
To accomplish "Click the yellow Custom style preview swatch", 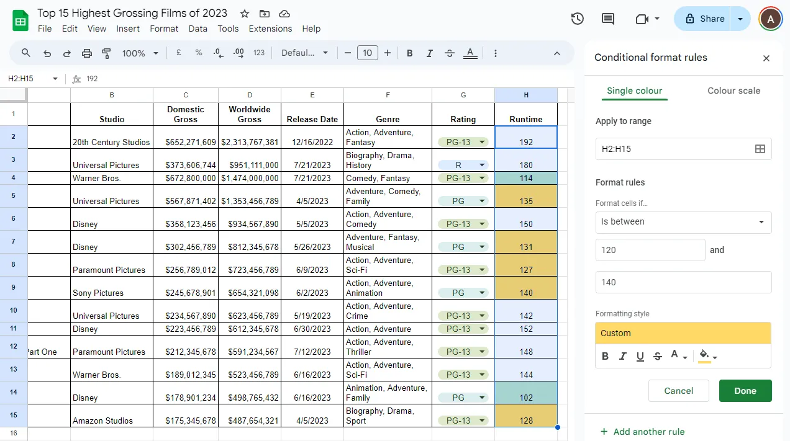I will tap(683, 333).
